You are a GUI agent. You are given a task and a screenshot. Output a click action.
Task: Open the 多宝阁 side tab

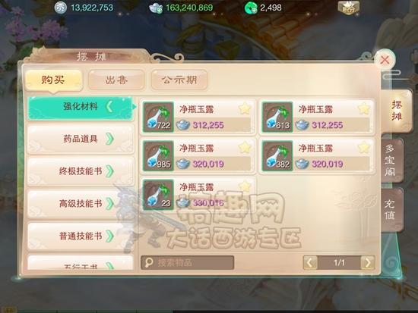391,161
